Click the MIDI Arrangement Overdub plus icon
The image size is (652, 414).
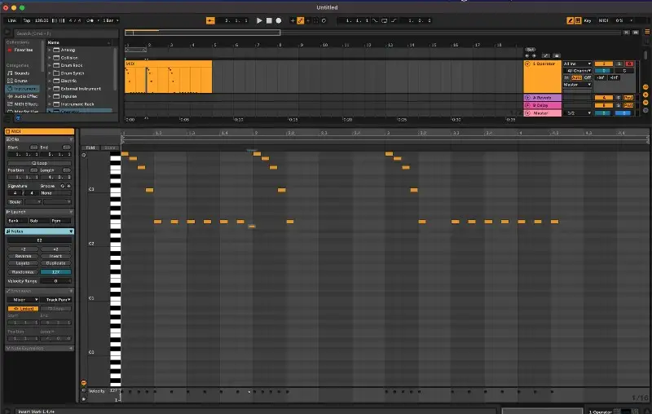(293, 20)
